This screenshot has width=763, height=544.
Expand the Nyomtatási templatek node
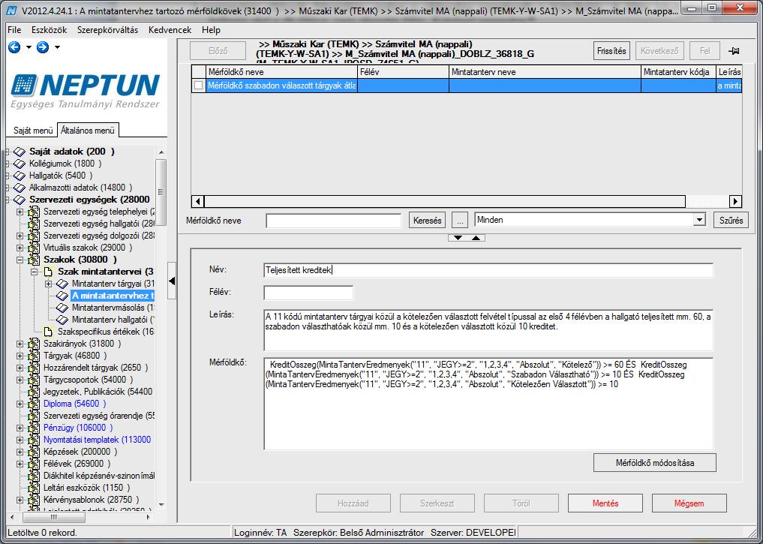tap(20, 440)
